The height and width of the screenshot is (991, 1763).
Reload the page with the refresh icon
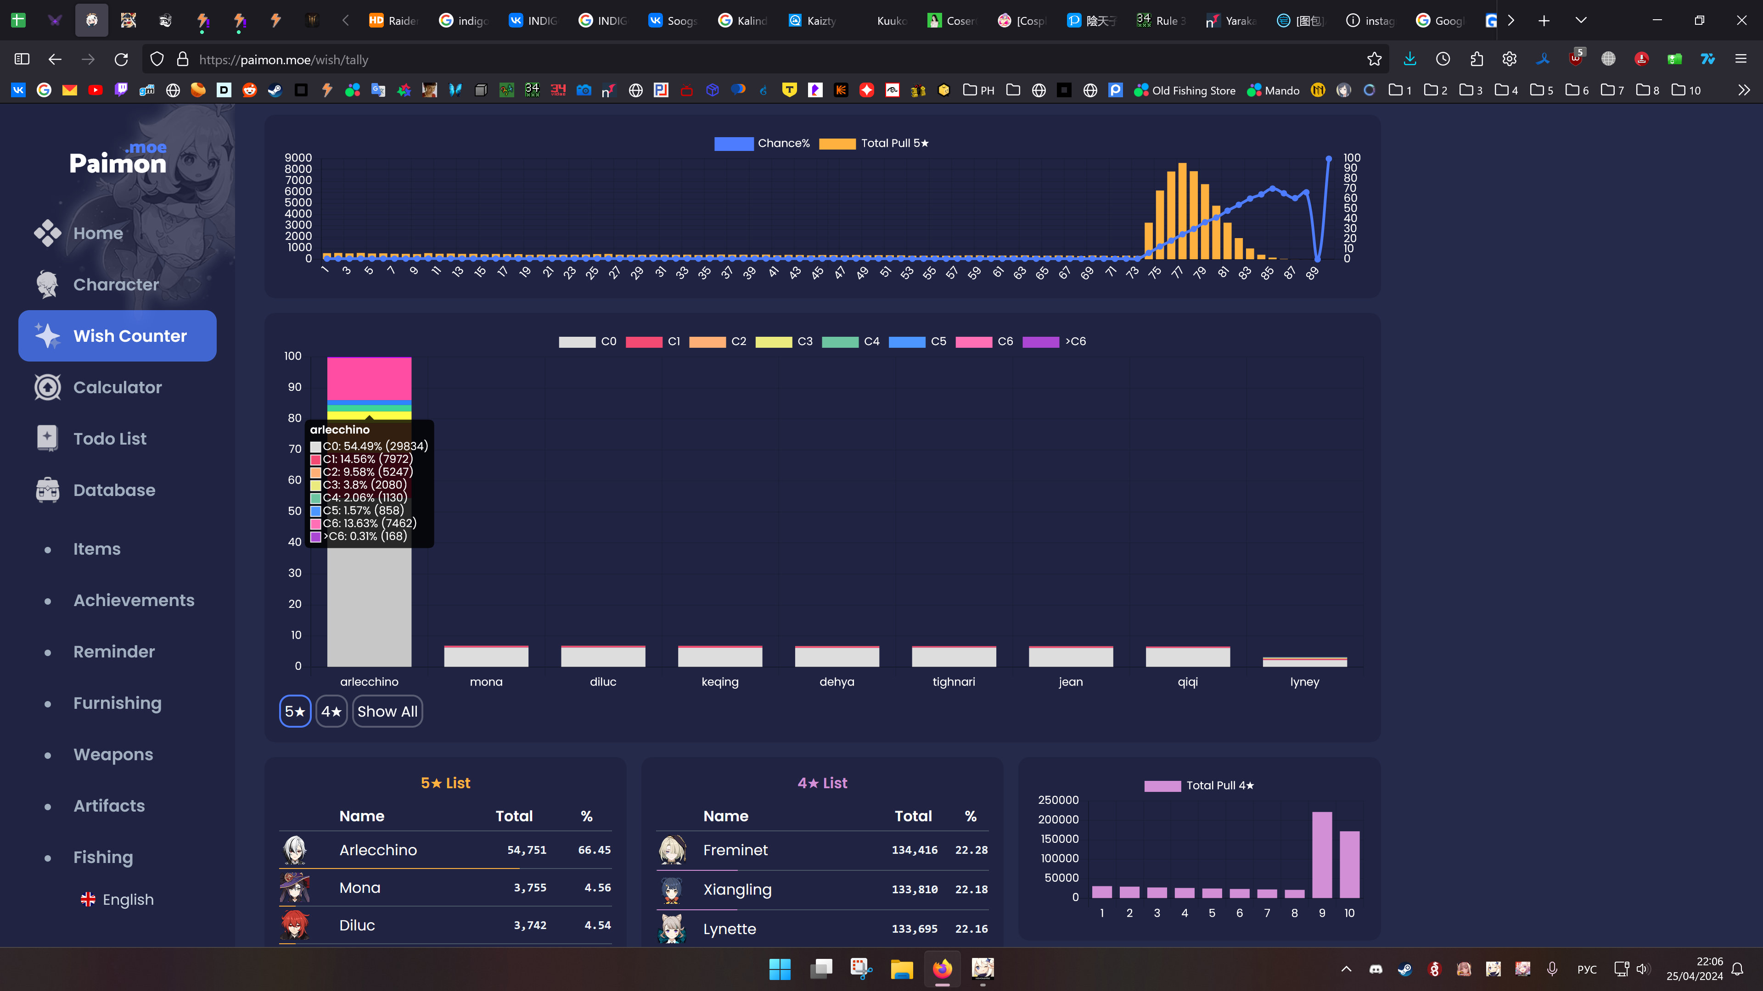point(121,60)
